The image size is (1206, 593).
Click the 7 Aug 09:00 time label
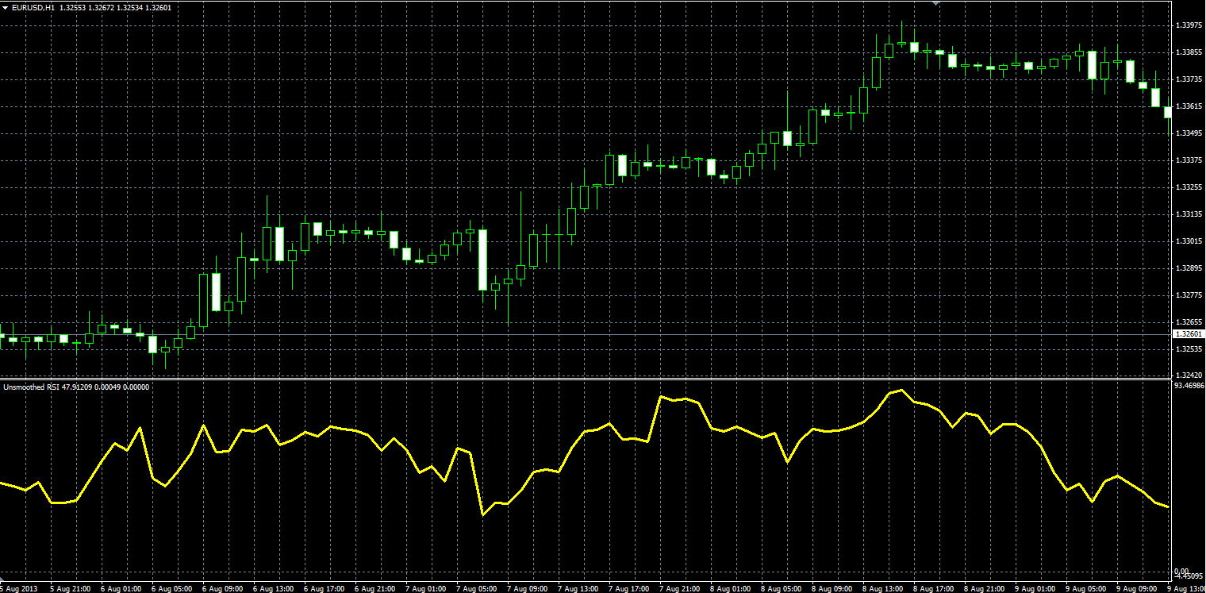tap(527, 588)
